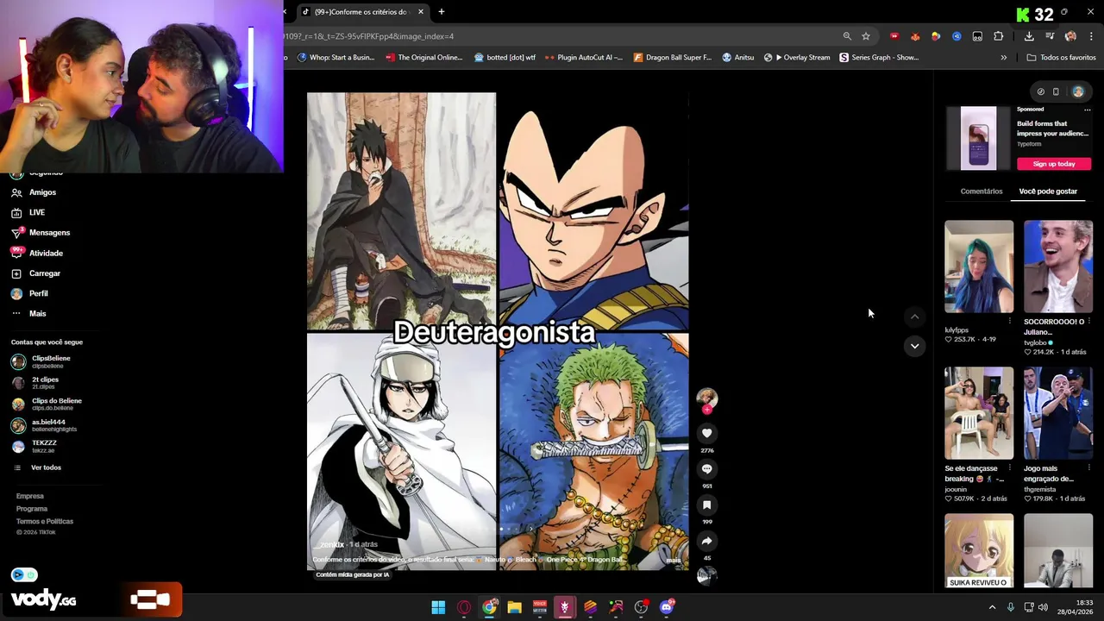Open the Anitsu bookmark

(x=737, y=58)
